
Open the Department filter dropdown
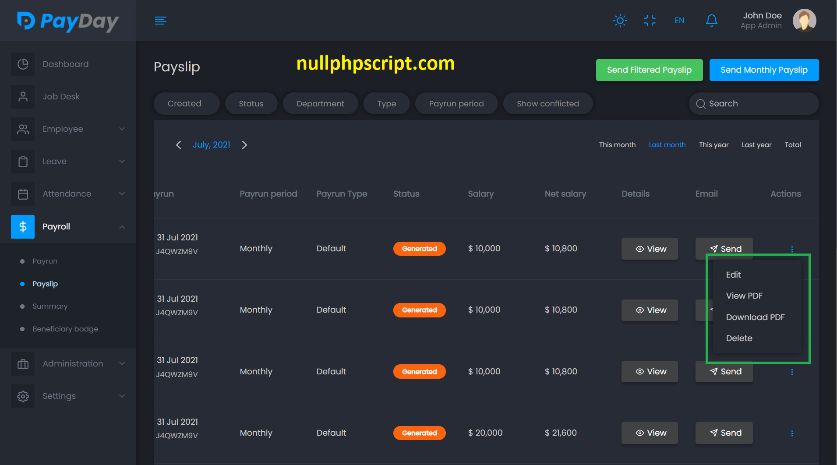[x=320, y=104]
